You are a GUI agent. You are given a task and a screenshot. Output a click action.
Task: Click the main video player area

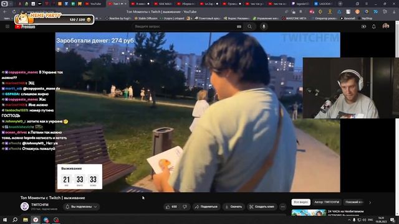[x=198, y=112]
